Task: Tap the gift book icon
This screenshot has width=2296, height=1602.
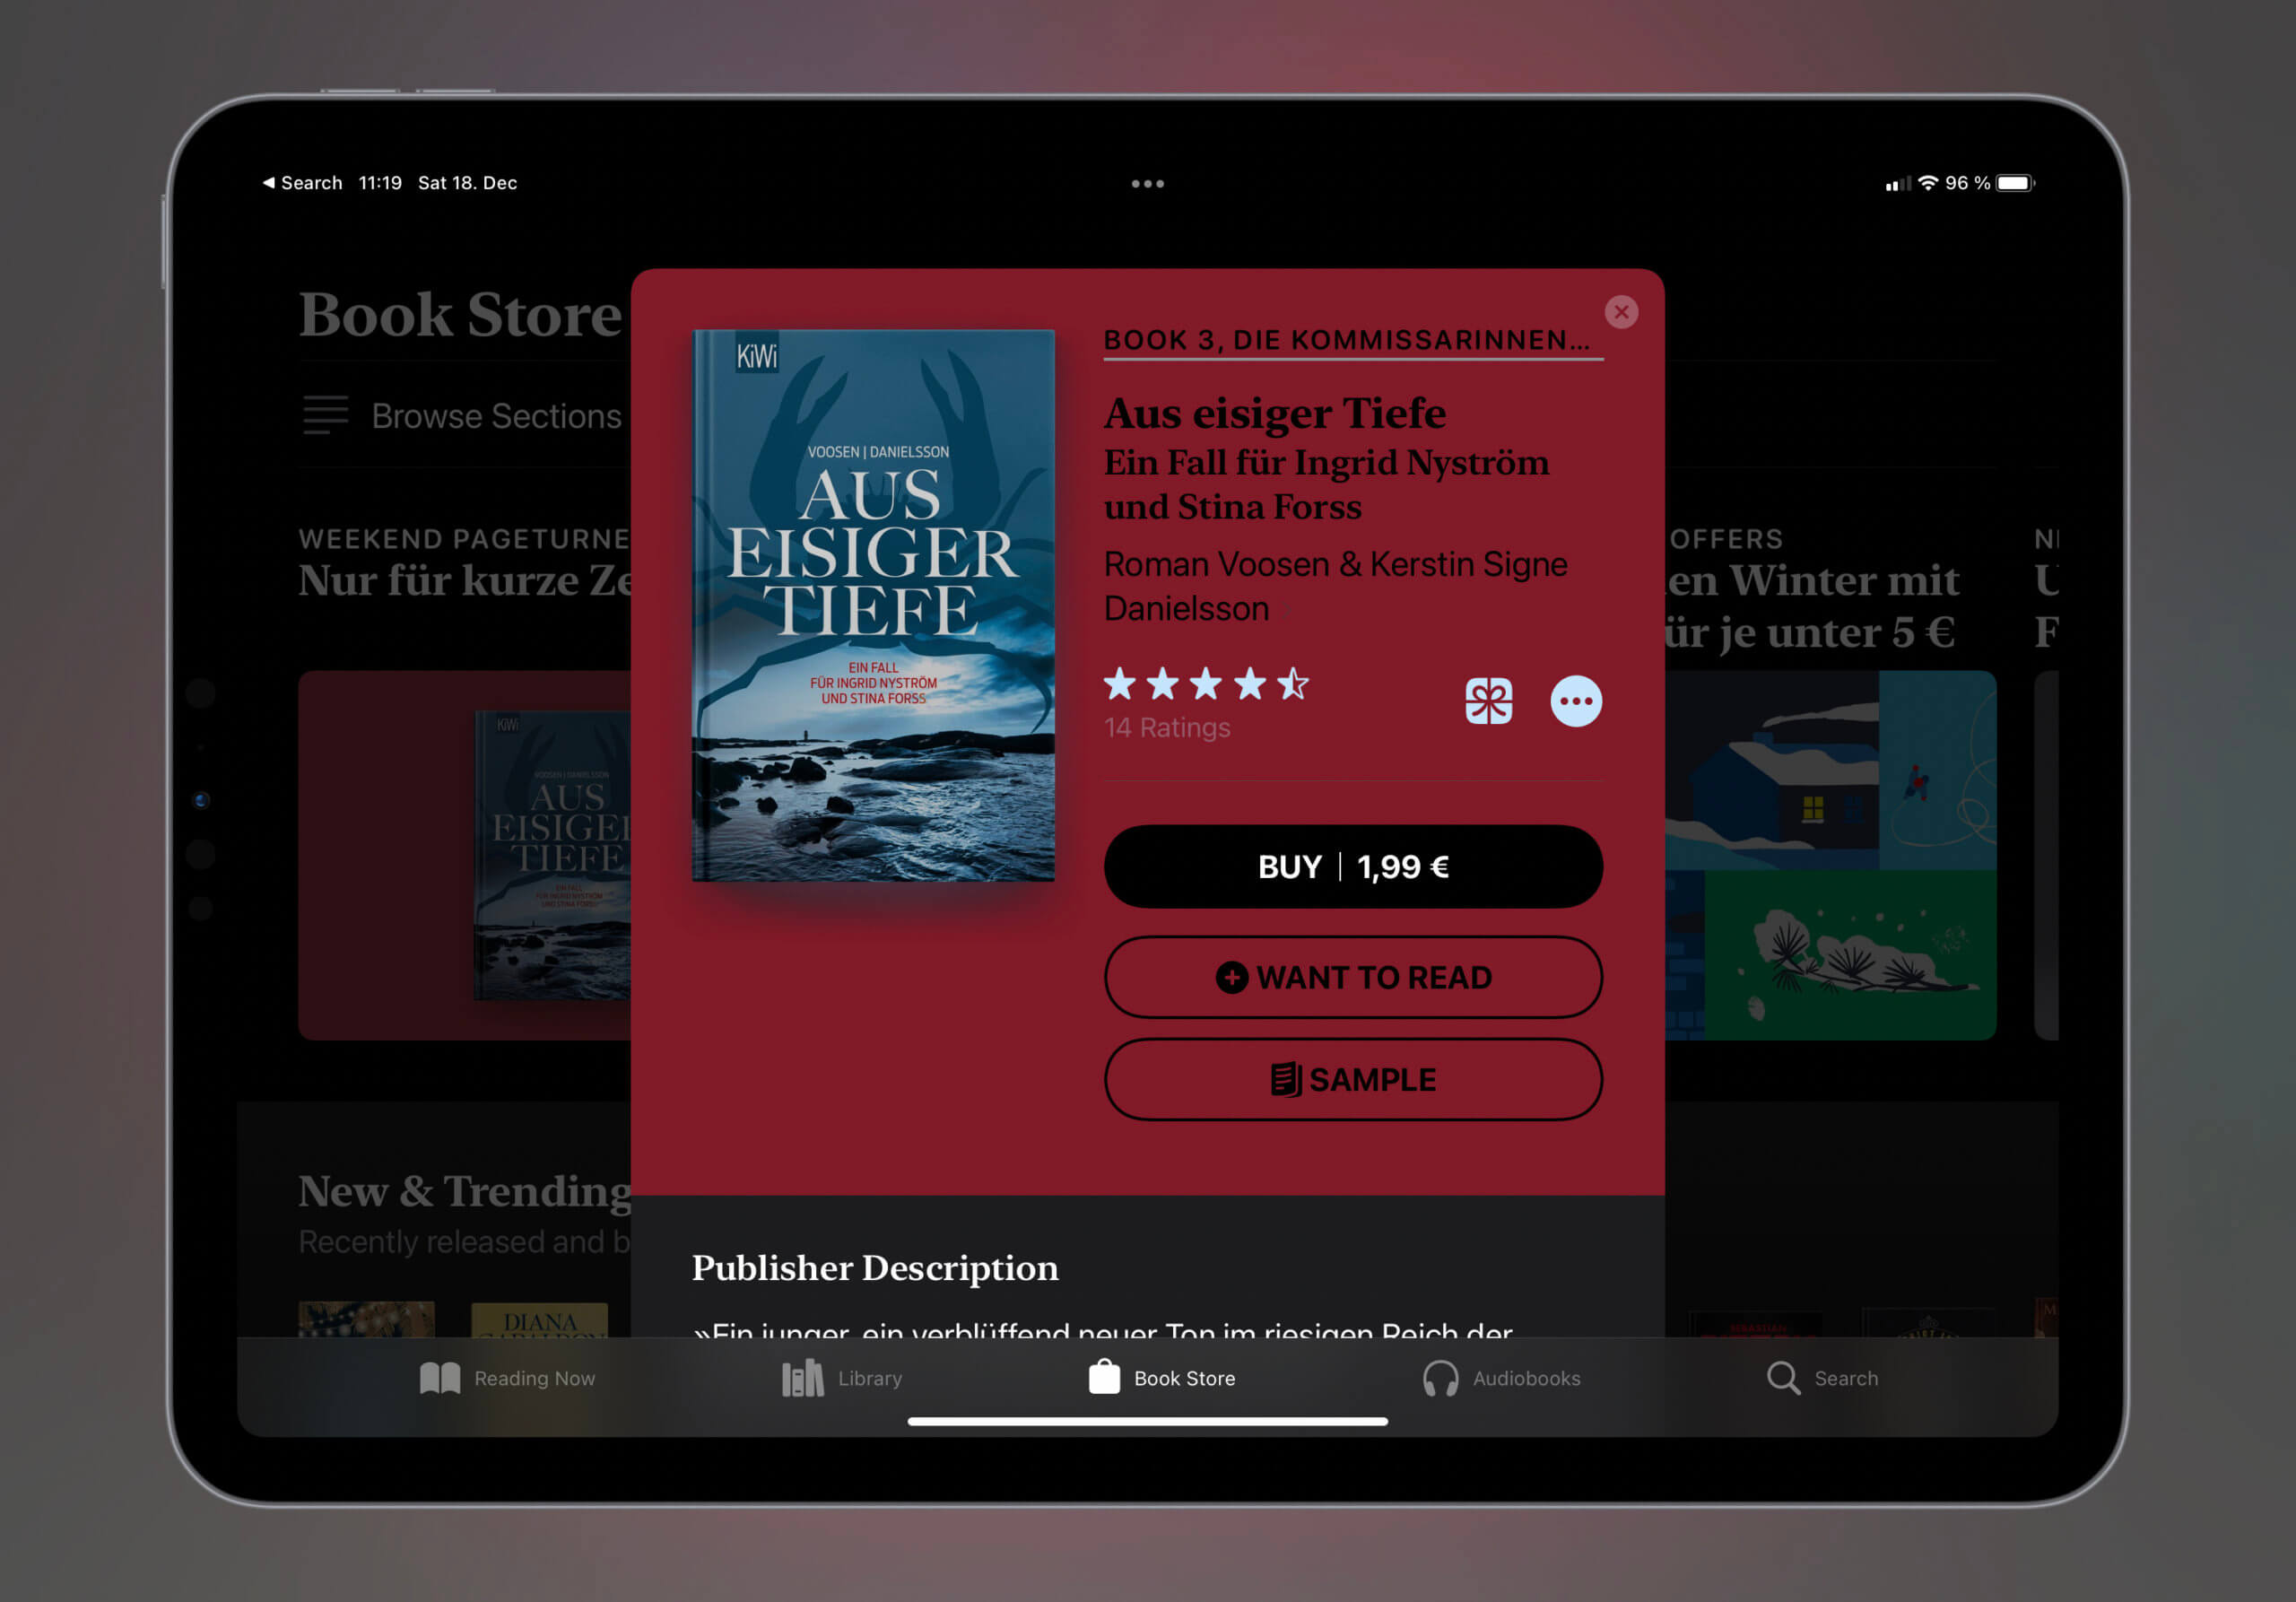Action: pyautogui.click(x=1488, y=701)
